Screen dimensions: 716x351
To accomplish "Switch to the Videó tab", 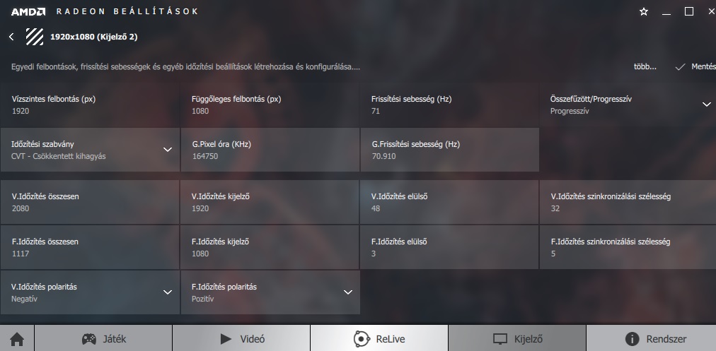I will point(241,339).
